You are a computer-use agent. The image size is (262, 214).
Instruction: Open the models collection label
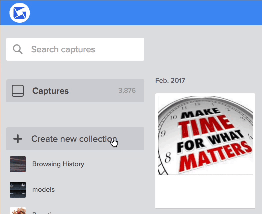click(x=43, y=190)
